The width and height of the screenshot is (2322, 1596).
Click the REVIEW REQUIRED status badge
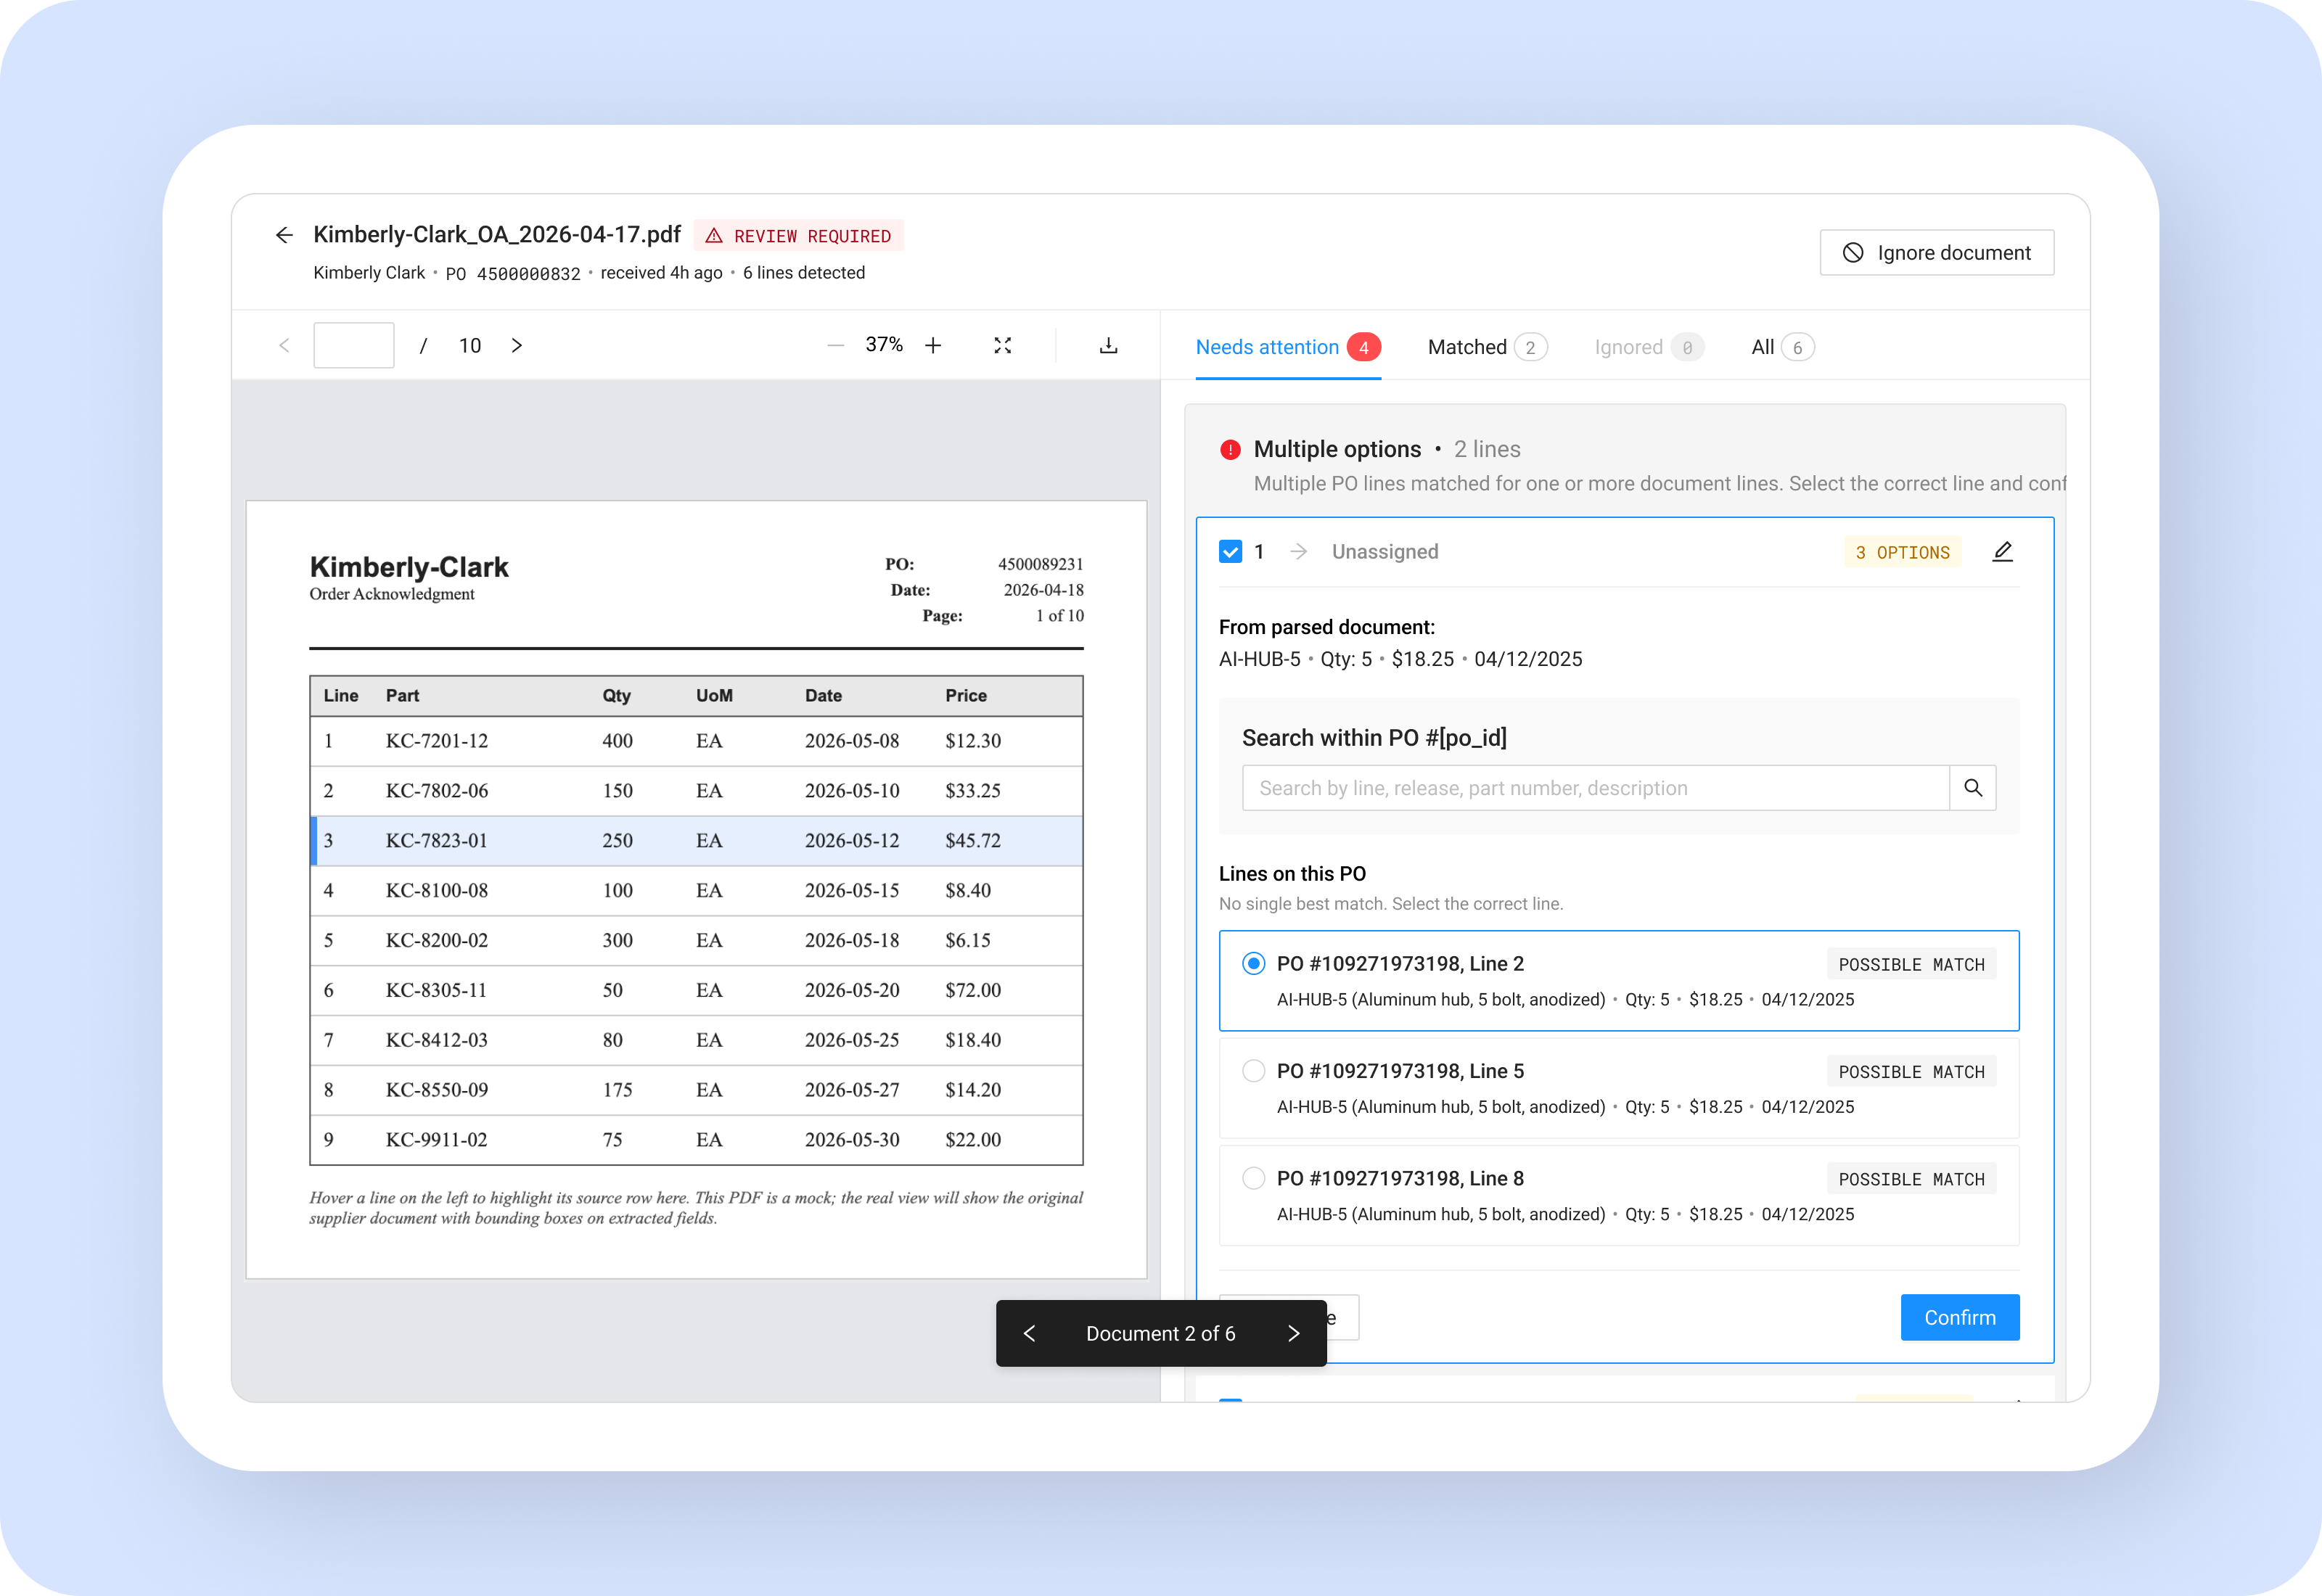point(799,236)
